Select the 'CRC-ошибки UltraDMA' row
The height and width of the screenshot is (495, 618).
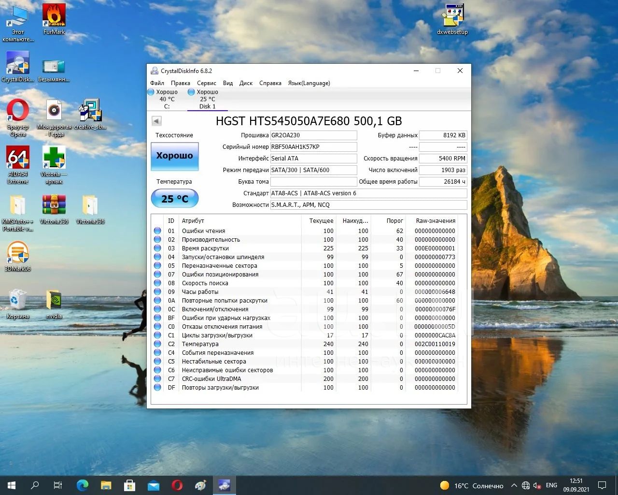(x=304, y=379)
